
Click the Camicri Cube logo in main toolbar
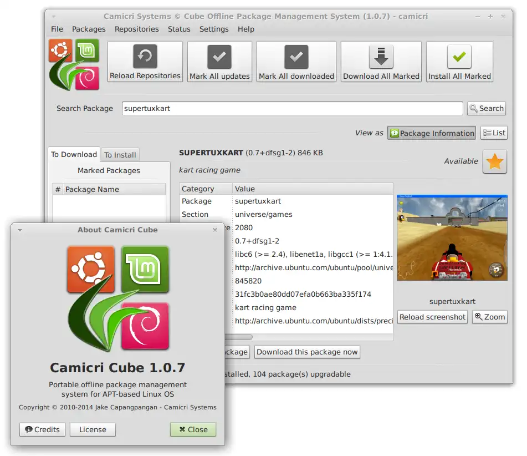point(74,64)
